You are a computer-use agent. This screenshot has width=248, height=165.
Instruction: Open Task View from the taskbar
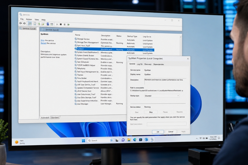[x=117, y=140]
